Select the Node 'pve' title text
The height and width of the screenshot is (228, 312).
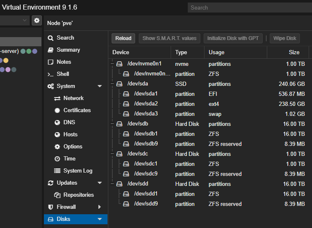[60, 23]
